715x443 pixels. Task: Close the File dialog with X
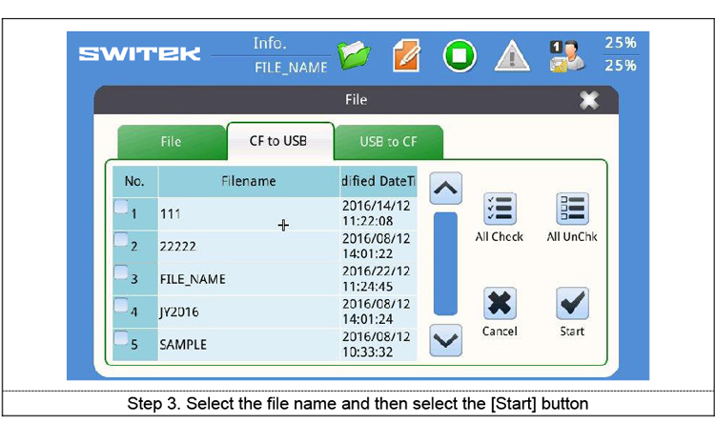(x=589, y=100)
